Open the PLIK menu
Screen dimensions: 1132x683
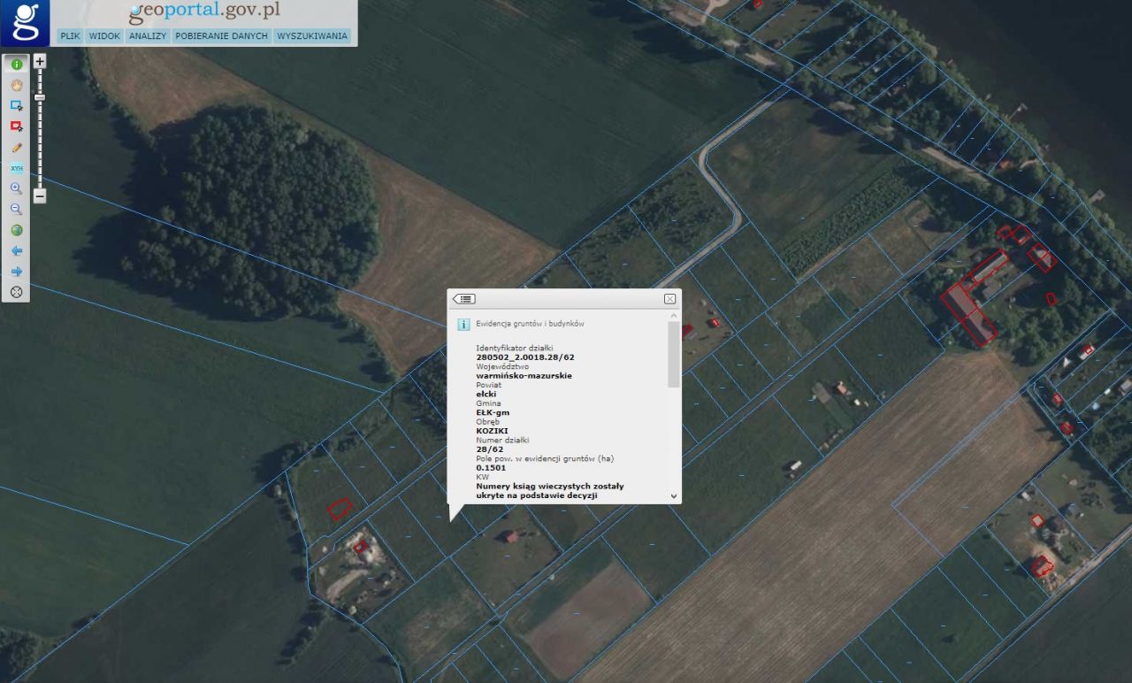(71, 36)
